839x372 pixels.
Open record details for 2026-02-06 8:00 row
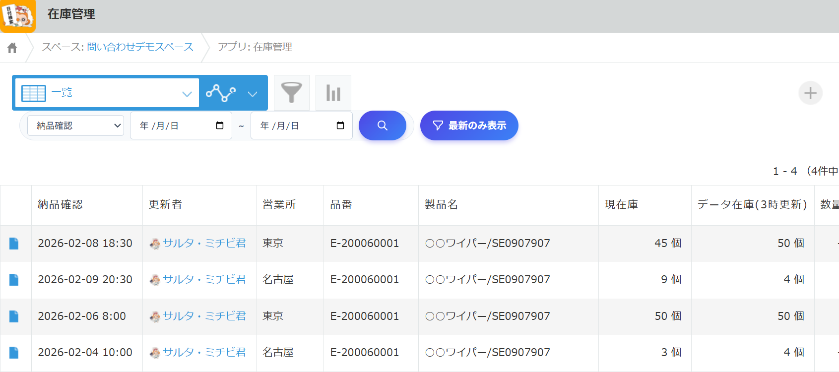click(14, 316)
